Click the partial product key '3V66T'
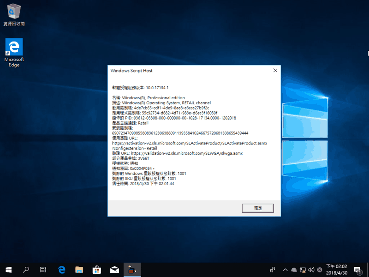Screen dimensions: 369x277 pyautogui.click(x=143, y=158)
